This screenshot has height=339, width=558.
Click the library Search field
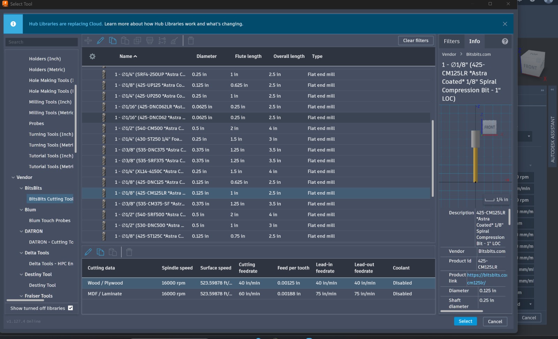click(x=42, y=42)
